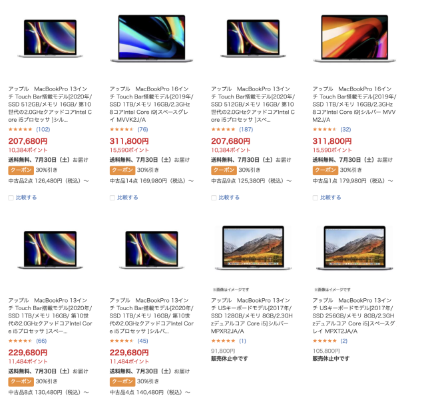Check compare box under the 187-review MacBook
The width and height of the screenshot is (426, 404).
(214, 198)
